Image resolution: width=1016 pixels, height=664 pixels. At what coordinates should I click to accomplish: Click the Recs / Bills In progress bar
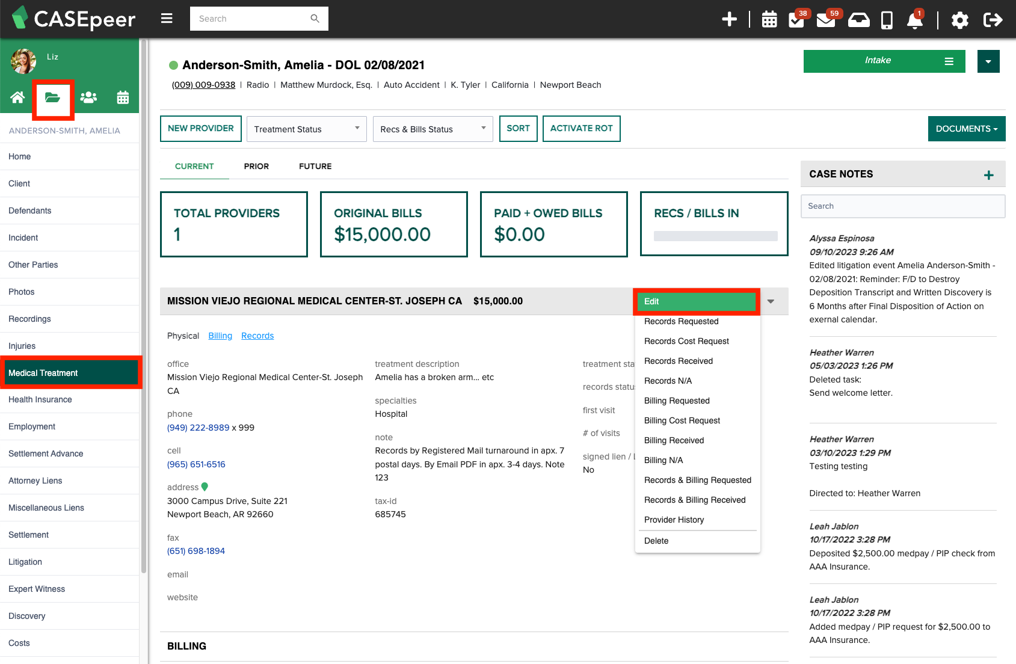(x=715, y=236)
